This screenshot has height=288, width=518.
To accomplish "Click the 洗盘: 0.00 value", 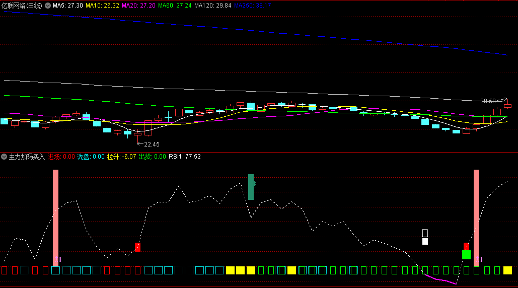I will pyautogui.click(x=91, y=157).
